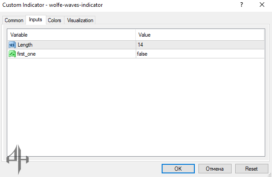This screenshot has width=272, height=177.
Task: Go to the Visualization tab
Action: (x=80, y=20)
